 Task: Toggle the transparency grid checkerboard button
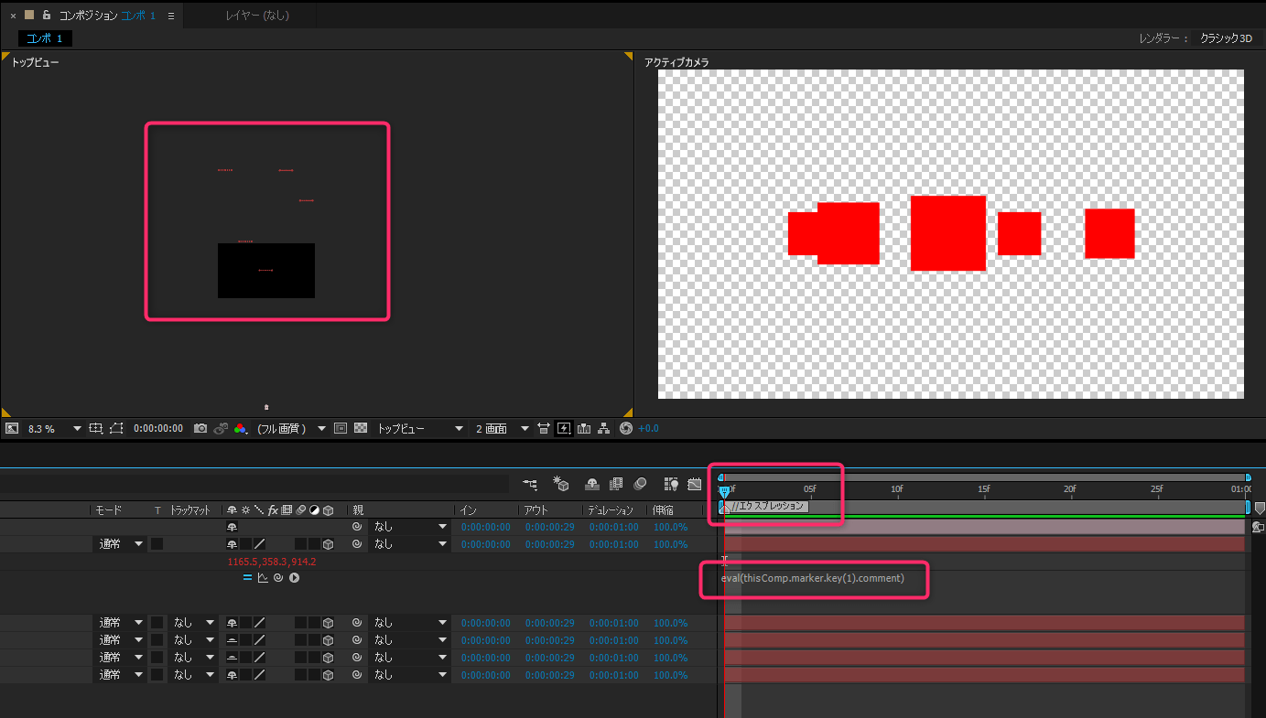(x=361, y=428)
